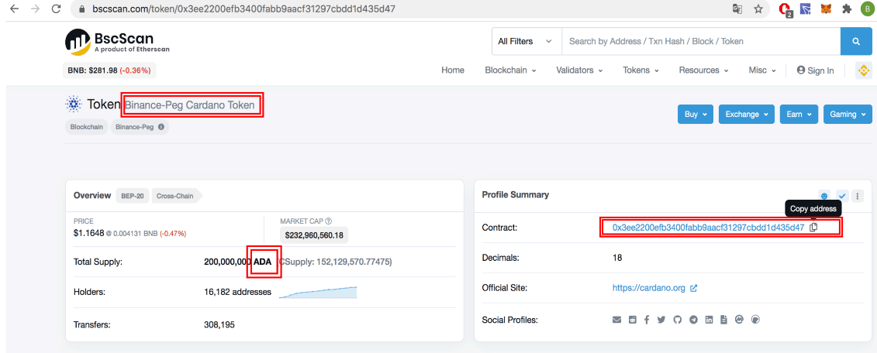Bookmark this page with the star icon

click(758, 9)
